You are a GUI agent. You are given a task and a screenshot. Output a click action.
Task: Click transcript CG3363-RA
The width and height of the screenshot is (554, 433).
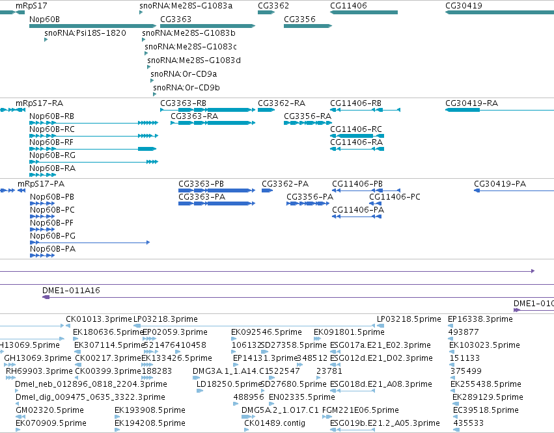[x=195, y=116]
